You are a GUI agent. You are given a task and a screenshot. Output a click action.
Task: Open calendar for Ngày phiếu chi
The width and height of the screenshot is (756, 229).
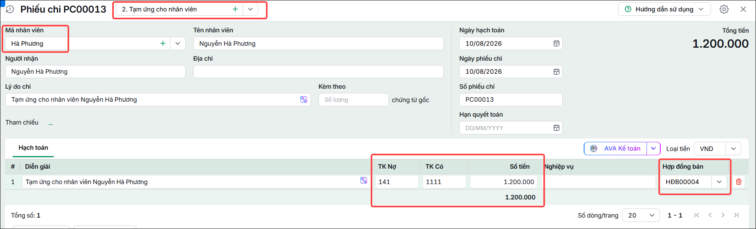(x=556, y=72)
